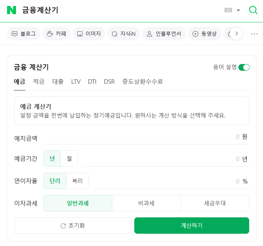Open the 이미지 search category
This screenshot has width=263, height=246.
[x=89, y=33]
